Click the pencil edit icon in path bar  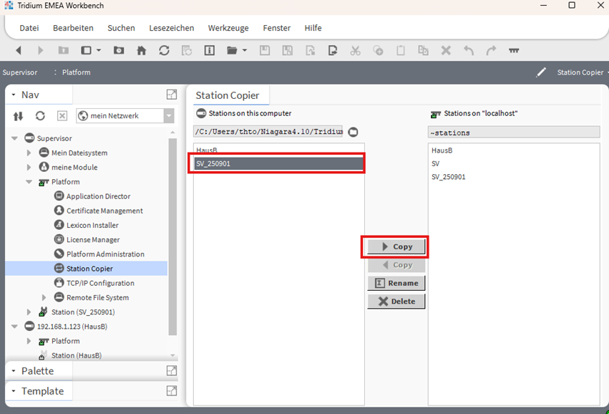[x=541, y=72]
